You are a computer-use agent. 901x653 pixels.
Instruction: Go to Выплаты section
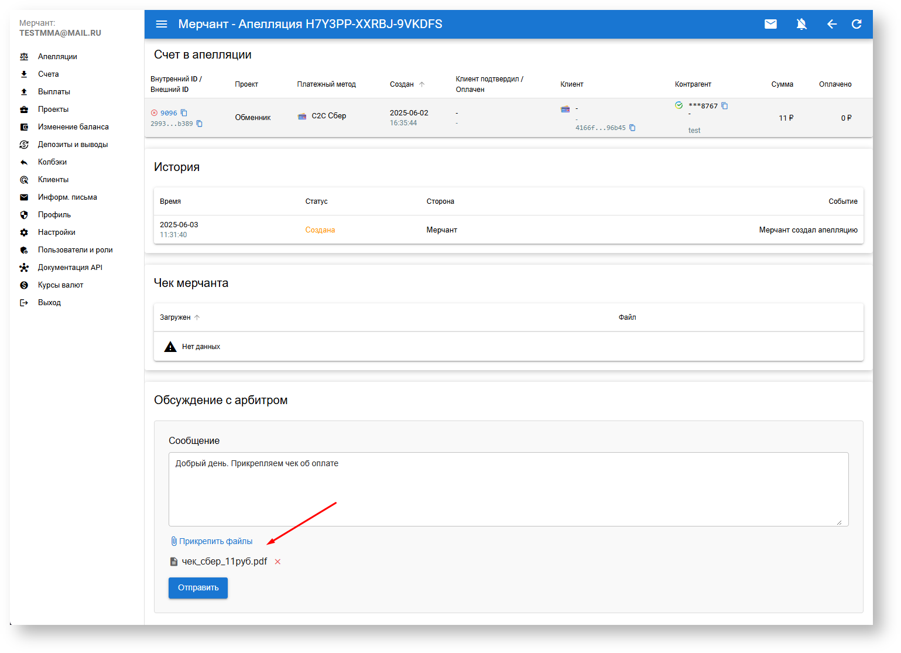(54, 92)
